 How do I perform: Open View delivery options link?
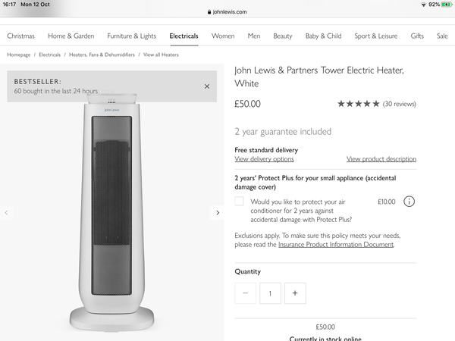(264, 159)
